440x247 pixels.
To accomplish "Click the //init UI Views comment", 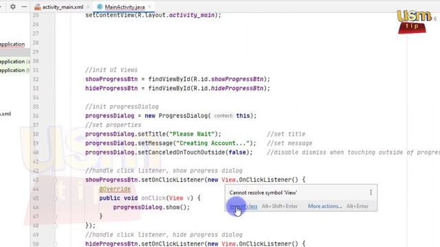I will click(111, 70).
